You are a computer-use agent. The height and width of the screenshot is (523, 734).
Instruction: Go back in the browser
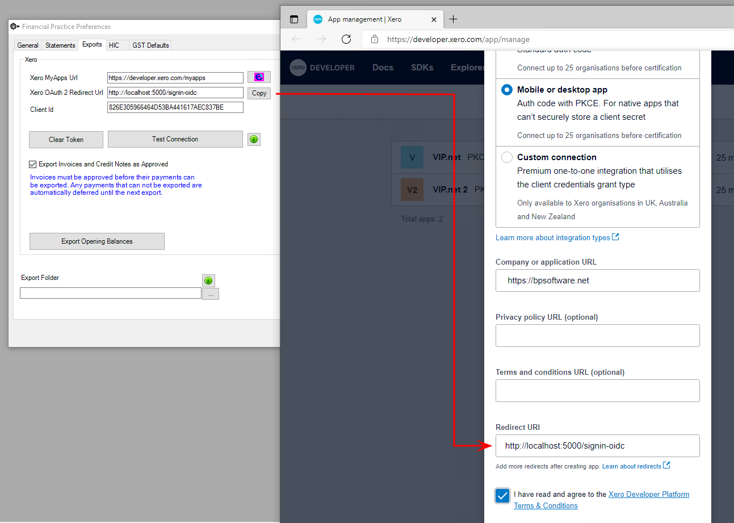coord(296,39)
